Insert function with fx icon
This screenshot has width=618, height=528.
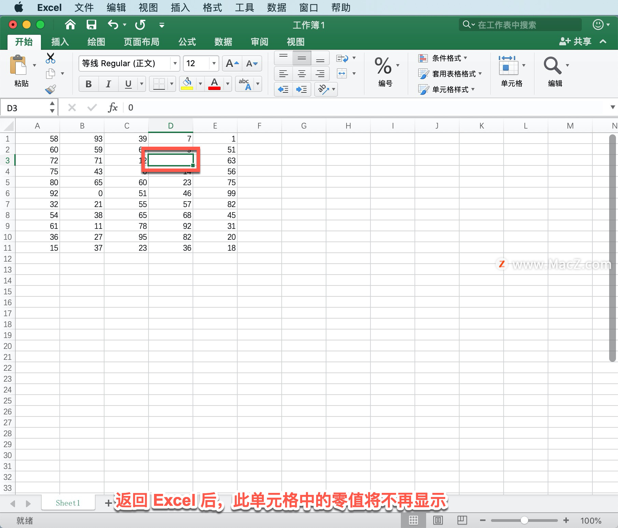click(x=112, y=108)
